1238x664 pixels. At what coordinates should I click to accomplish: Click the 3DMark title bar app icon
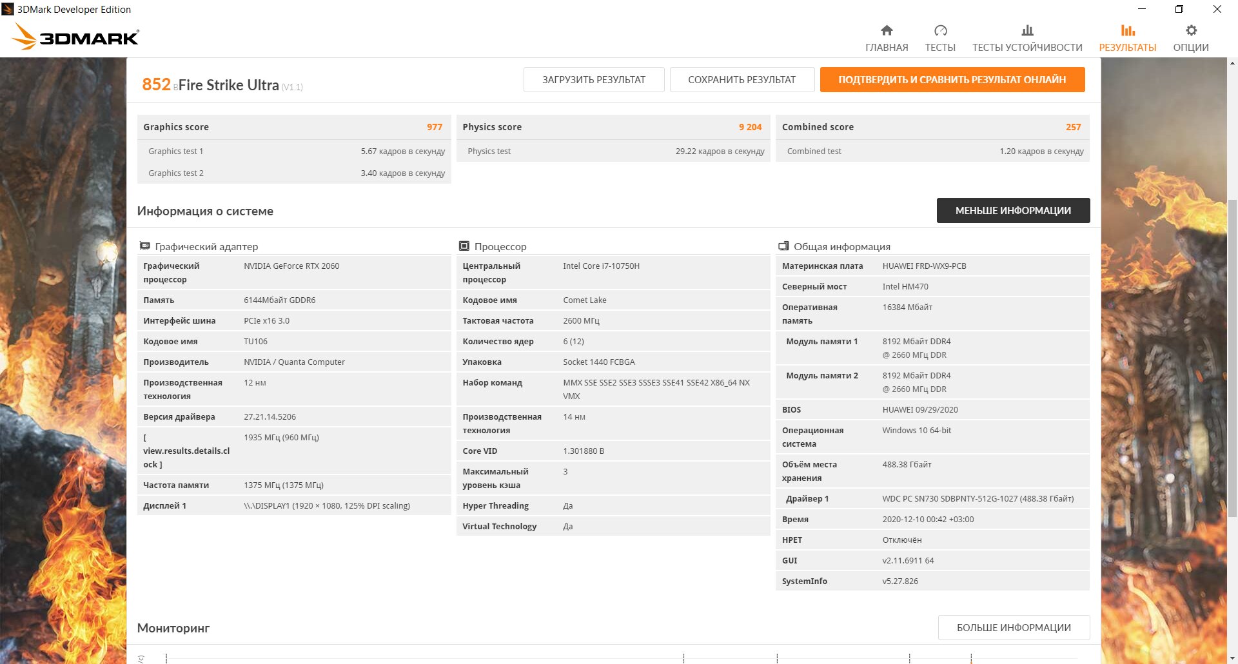click(x=8, y=9)
